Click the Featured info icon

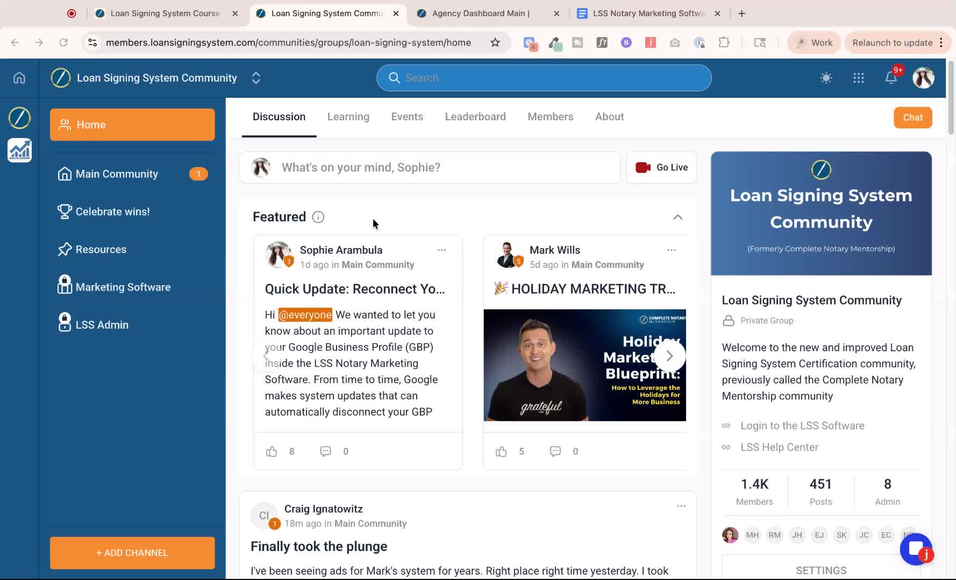pos(318,217)
